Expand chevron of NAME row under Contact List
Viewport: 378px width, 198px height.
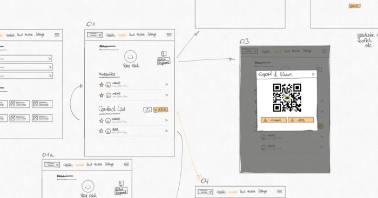coord(166,120)
